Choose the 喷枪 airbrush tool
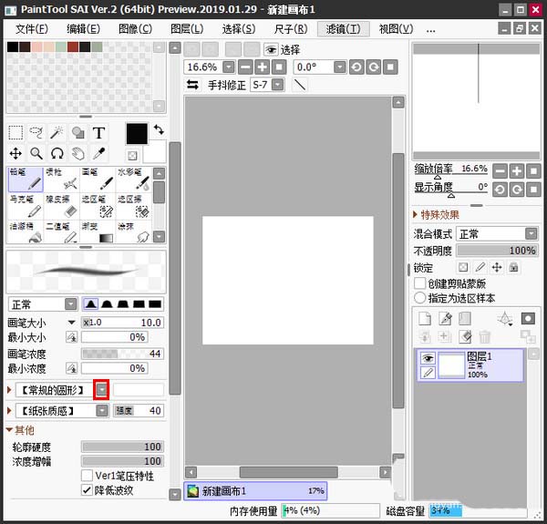The height and width of the screenshot is (524, 547). pyautogui.click(x=62, y=180)
